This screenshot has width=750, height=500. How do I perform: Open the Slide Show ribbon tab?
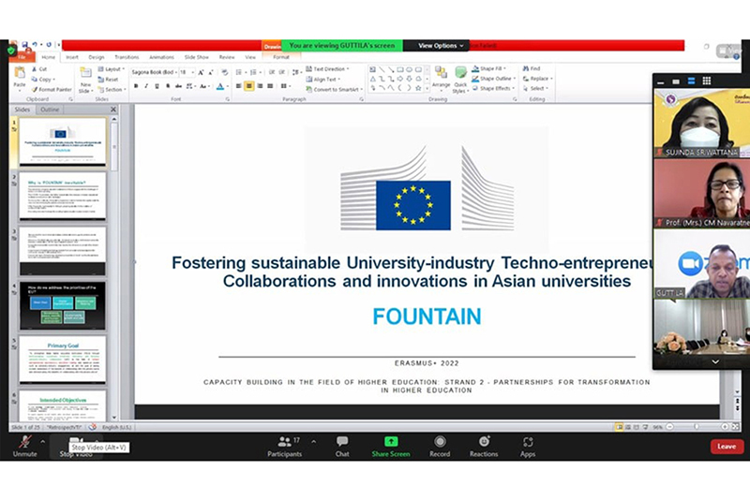[197, 57]
